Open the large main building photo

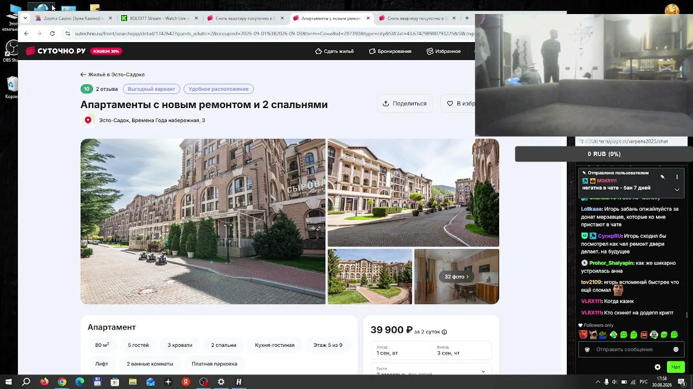click(x=203, y=222)
